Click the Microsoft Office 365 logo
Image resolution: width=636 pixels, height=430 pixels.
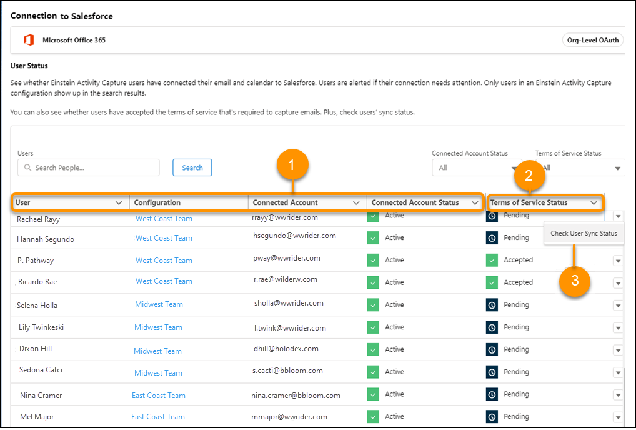point(28,39)
